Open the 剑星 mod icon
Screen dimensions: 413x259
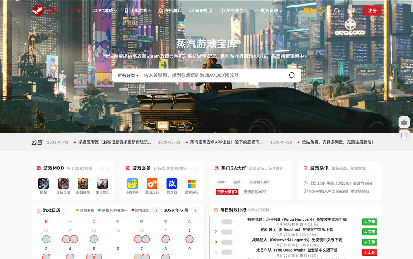pos(43,184)
